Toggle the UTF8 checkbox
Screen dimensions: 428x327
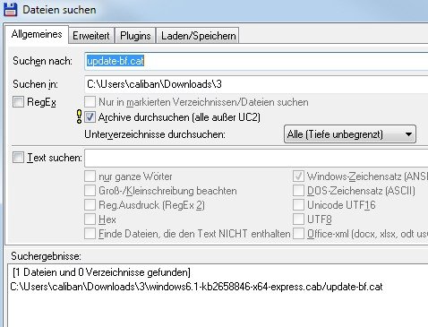298,219
